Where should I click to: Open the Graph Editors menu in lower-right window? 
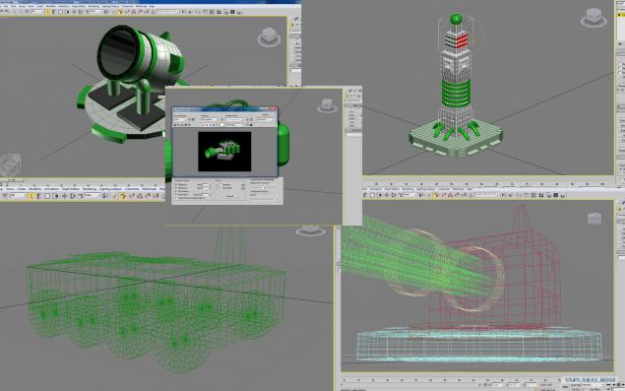392,189
